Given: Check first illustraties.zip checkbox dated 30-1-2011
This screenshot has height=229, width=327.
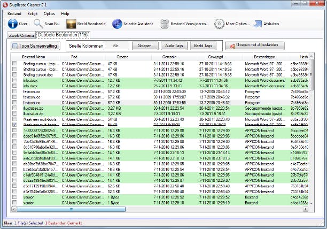Looking at the screenshot, I should (14, 108).
